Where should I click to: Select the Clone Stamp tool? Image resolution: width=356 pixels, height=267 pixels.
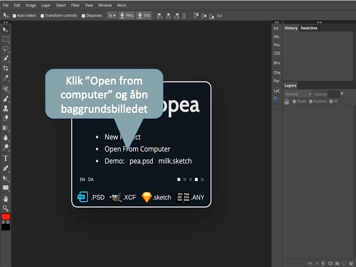[5, 108]
